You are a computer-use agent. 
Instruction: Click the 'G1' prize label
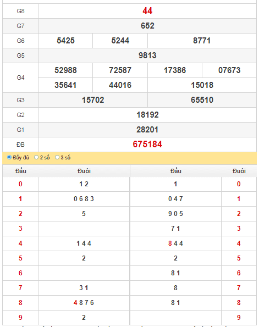coord(20,130)
